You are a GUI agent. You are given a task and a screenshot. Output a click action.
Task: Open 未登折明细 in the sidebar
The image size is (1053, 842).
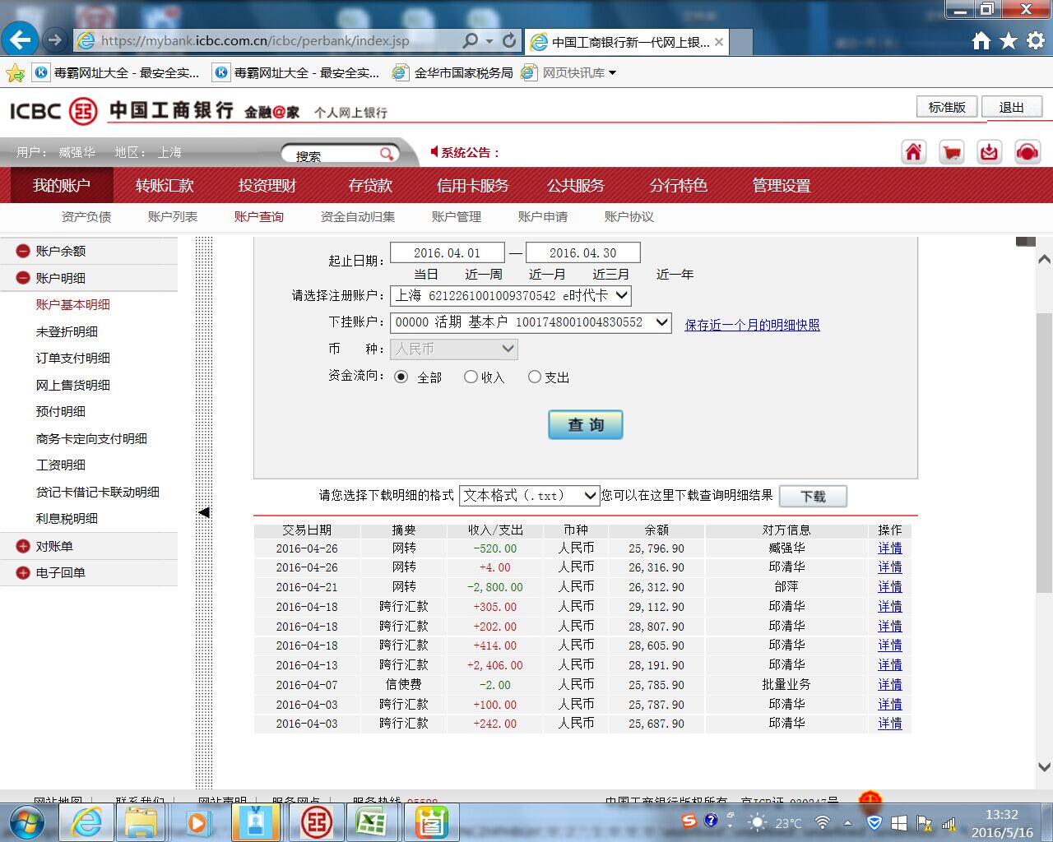(x=67, y=331)
